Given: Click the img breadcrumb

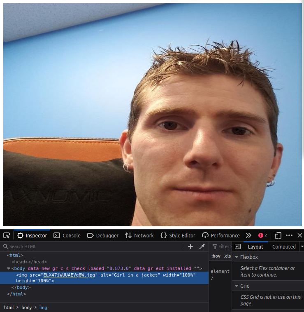Looking at the screenshot, I should tap(43, 307).
